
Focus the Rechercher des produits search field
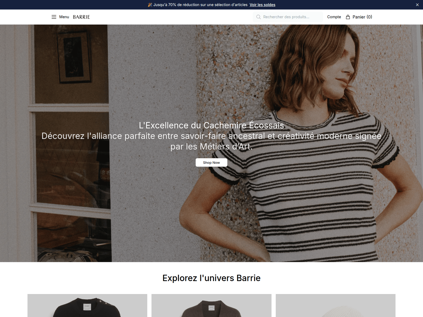coord(288,17)
